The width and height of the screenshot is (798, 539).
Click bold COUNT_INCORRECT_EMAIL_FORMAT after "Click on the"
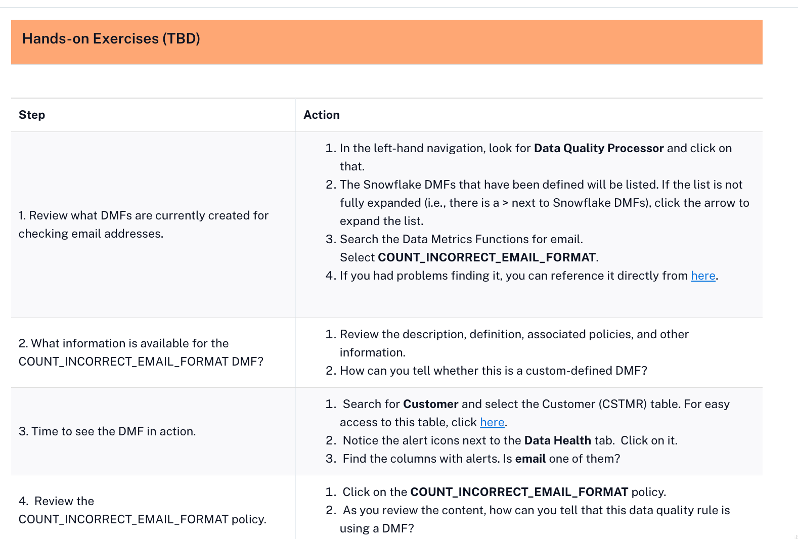[x=519, y=492]
